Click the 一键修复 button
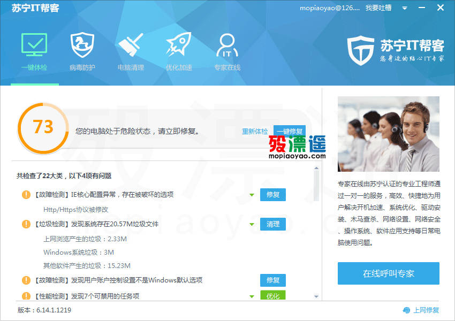This screenshot has width=455, height=321. 289,131
